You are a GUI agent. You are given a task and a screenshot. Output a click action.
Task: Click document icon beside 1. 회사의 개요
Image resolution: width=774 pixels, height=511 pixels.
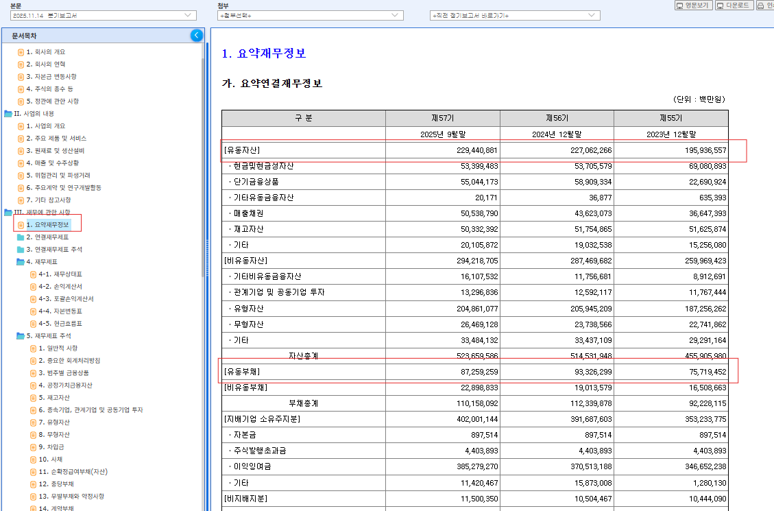(21, 52)
